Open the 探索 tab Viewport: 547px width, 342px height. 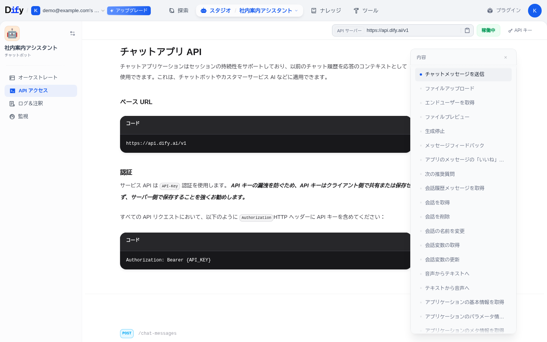(179, 11)
